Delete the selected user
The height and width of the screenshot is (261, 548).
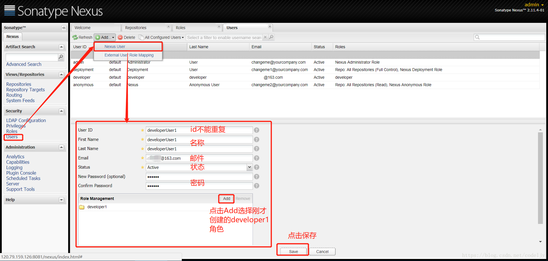126,37
